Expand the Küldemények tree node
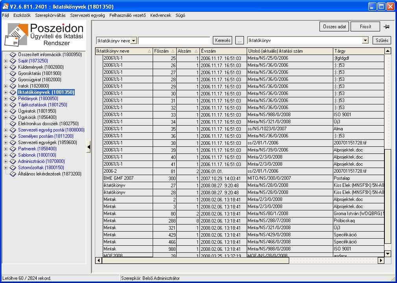397x283 pixels. [6, 67]
